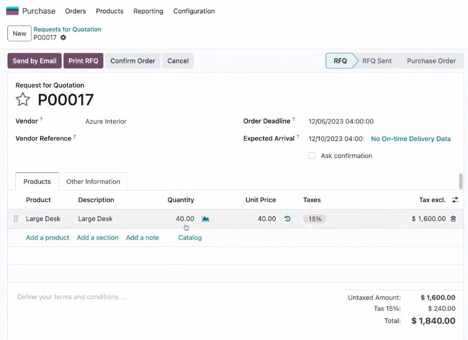This screenshot has width=468, height=340.
Task: Open the Configuration menu
Action: [x=194, y=11]
